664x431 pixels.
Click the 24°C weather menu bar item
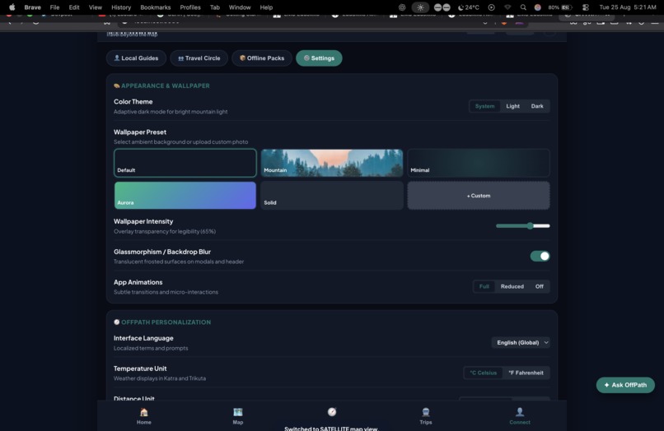pyautogui.click(x=469, y=7)
